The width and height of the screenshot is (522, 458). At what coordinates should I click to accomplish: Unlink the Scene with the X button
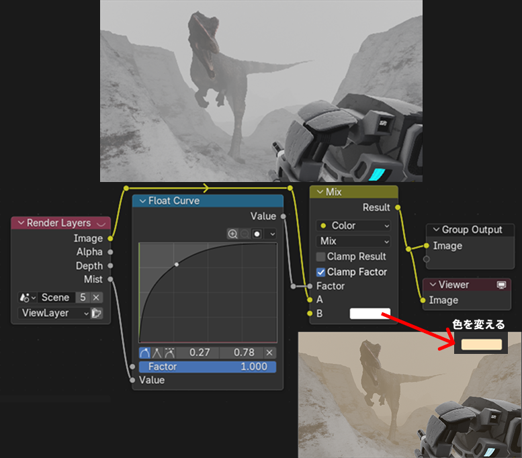[96, 297]
